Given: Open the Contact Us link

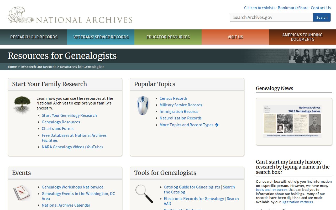Looking at the screenshot, I should tap(321, 8).
